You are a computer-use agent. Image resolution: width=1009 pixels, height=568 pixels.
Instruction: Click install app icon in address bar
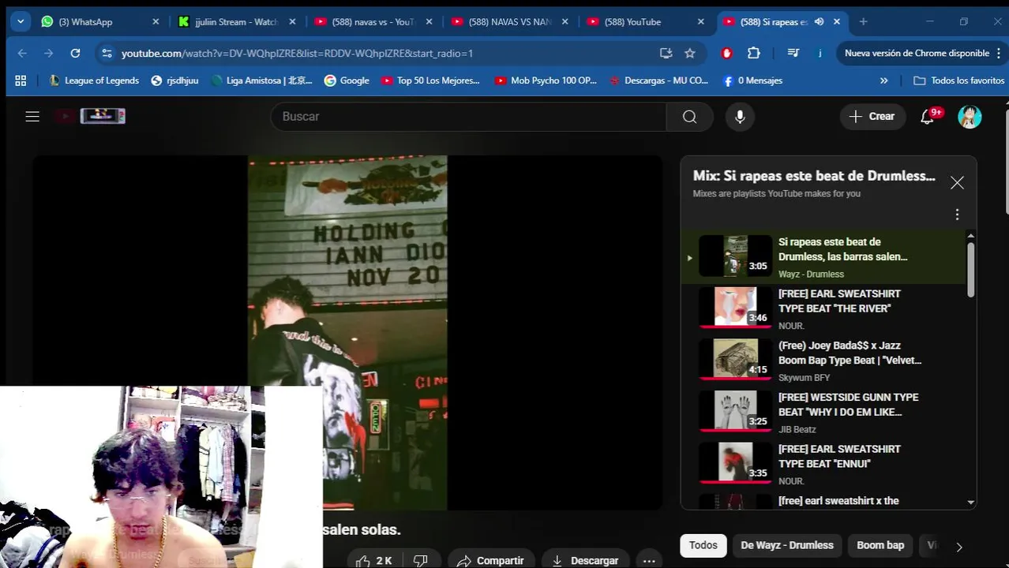pos(666,53)
